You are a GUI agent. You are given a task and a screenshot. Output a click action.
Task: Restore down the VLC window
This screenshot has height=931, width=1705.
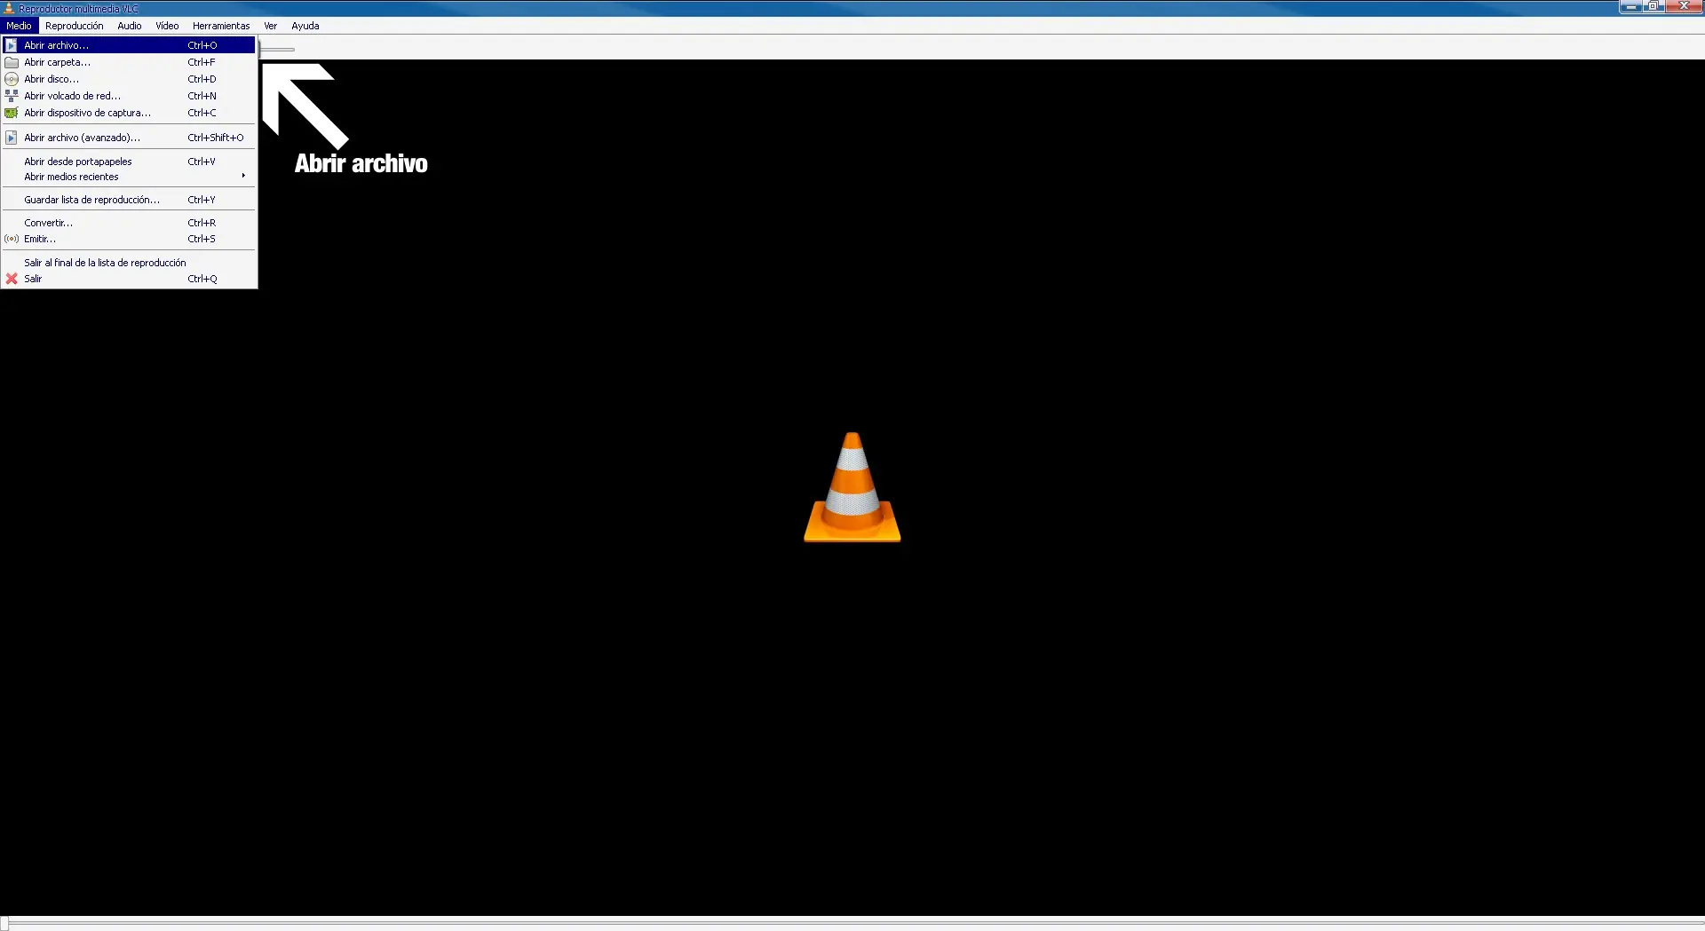[x=1653, y=6]
